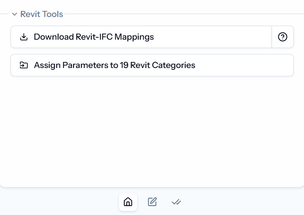This screenshot has width=304, height=215.
Task: Go to the Home tab icon
Action: 128,202
